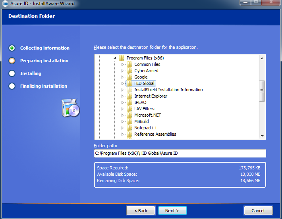Viewport: 282px width, 219px height.
Task: Select the Google tree item
Action: 141,77
